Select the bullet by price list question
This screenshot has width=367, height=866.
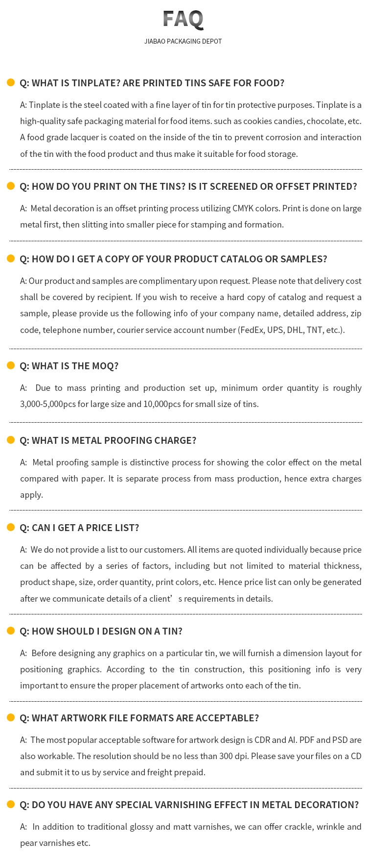11,527
